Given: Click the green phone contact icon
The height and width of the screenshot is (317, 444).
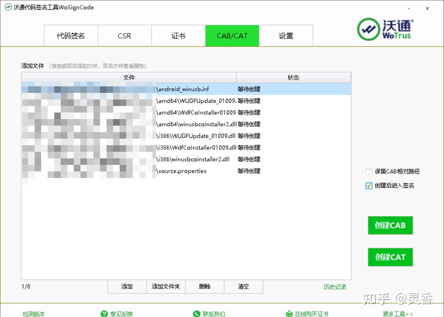Looking at the screenshot, I should click(197, 314).
